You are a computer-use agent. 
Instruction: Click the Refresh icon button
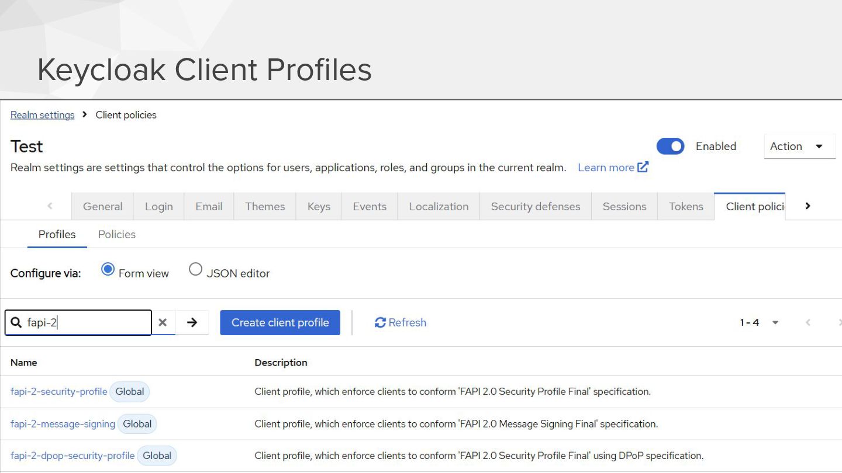pyautogui.click(x=381, y=322)
